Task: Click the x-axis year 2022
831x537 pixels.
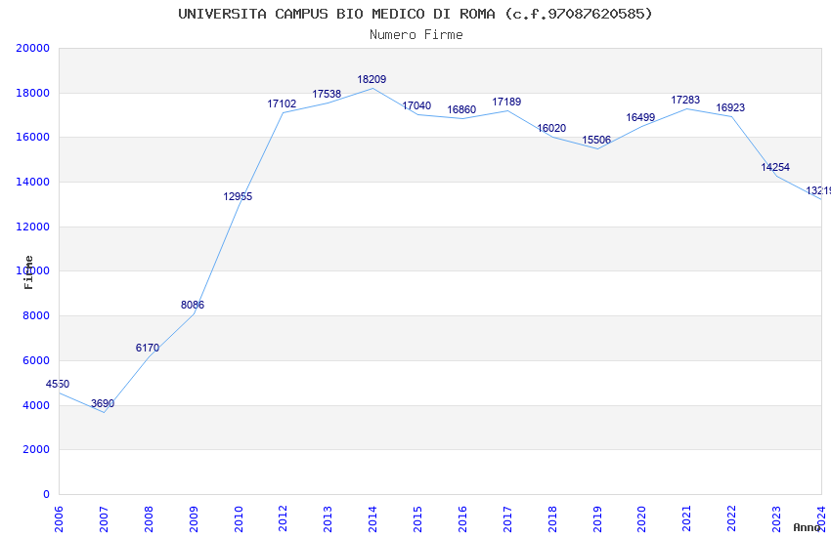Action: coord(732,519)
